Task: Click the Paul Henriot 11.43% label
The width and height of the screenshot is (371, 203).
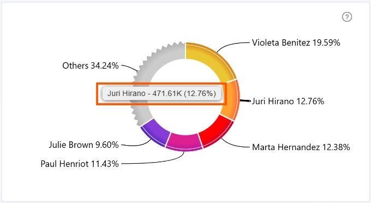Action: pos(80,164)
